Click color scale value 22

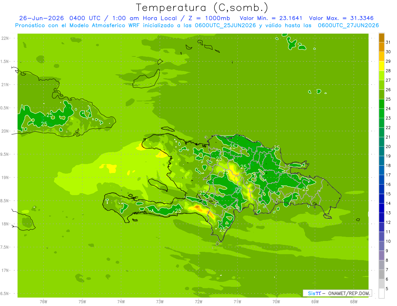click(x=388, y=127)
